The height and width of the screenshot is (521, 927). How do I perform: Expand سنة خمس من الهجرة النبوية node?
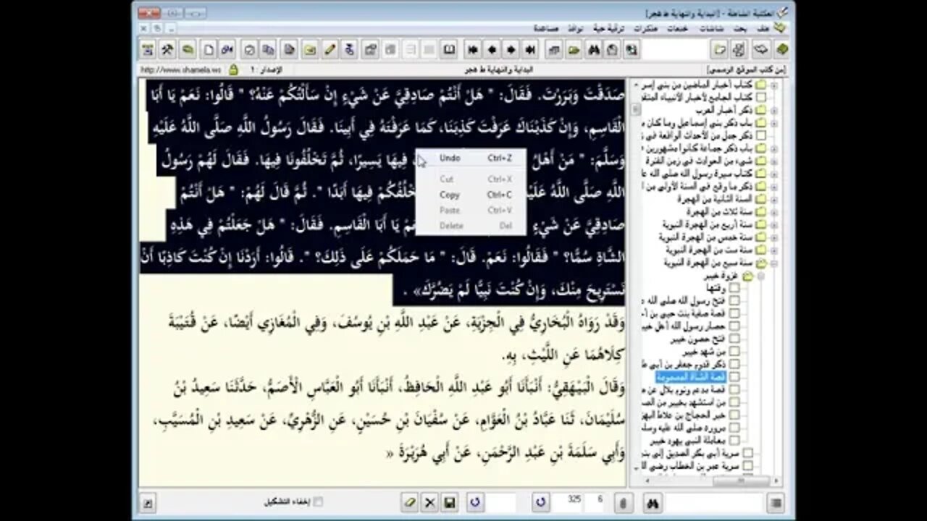773,237
